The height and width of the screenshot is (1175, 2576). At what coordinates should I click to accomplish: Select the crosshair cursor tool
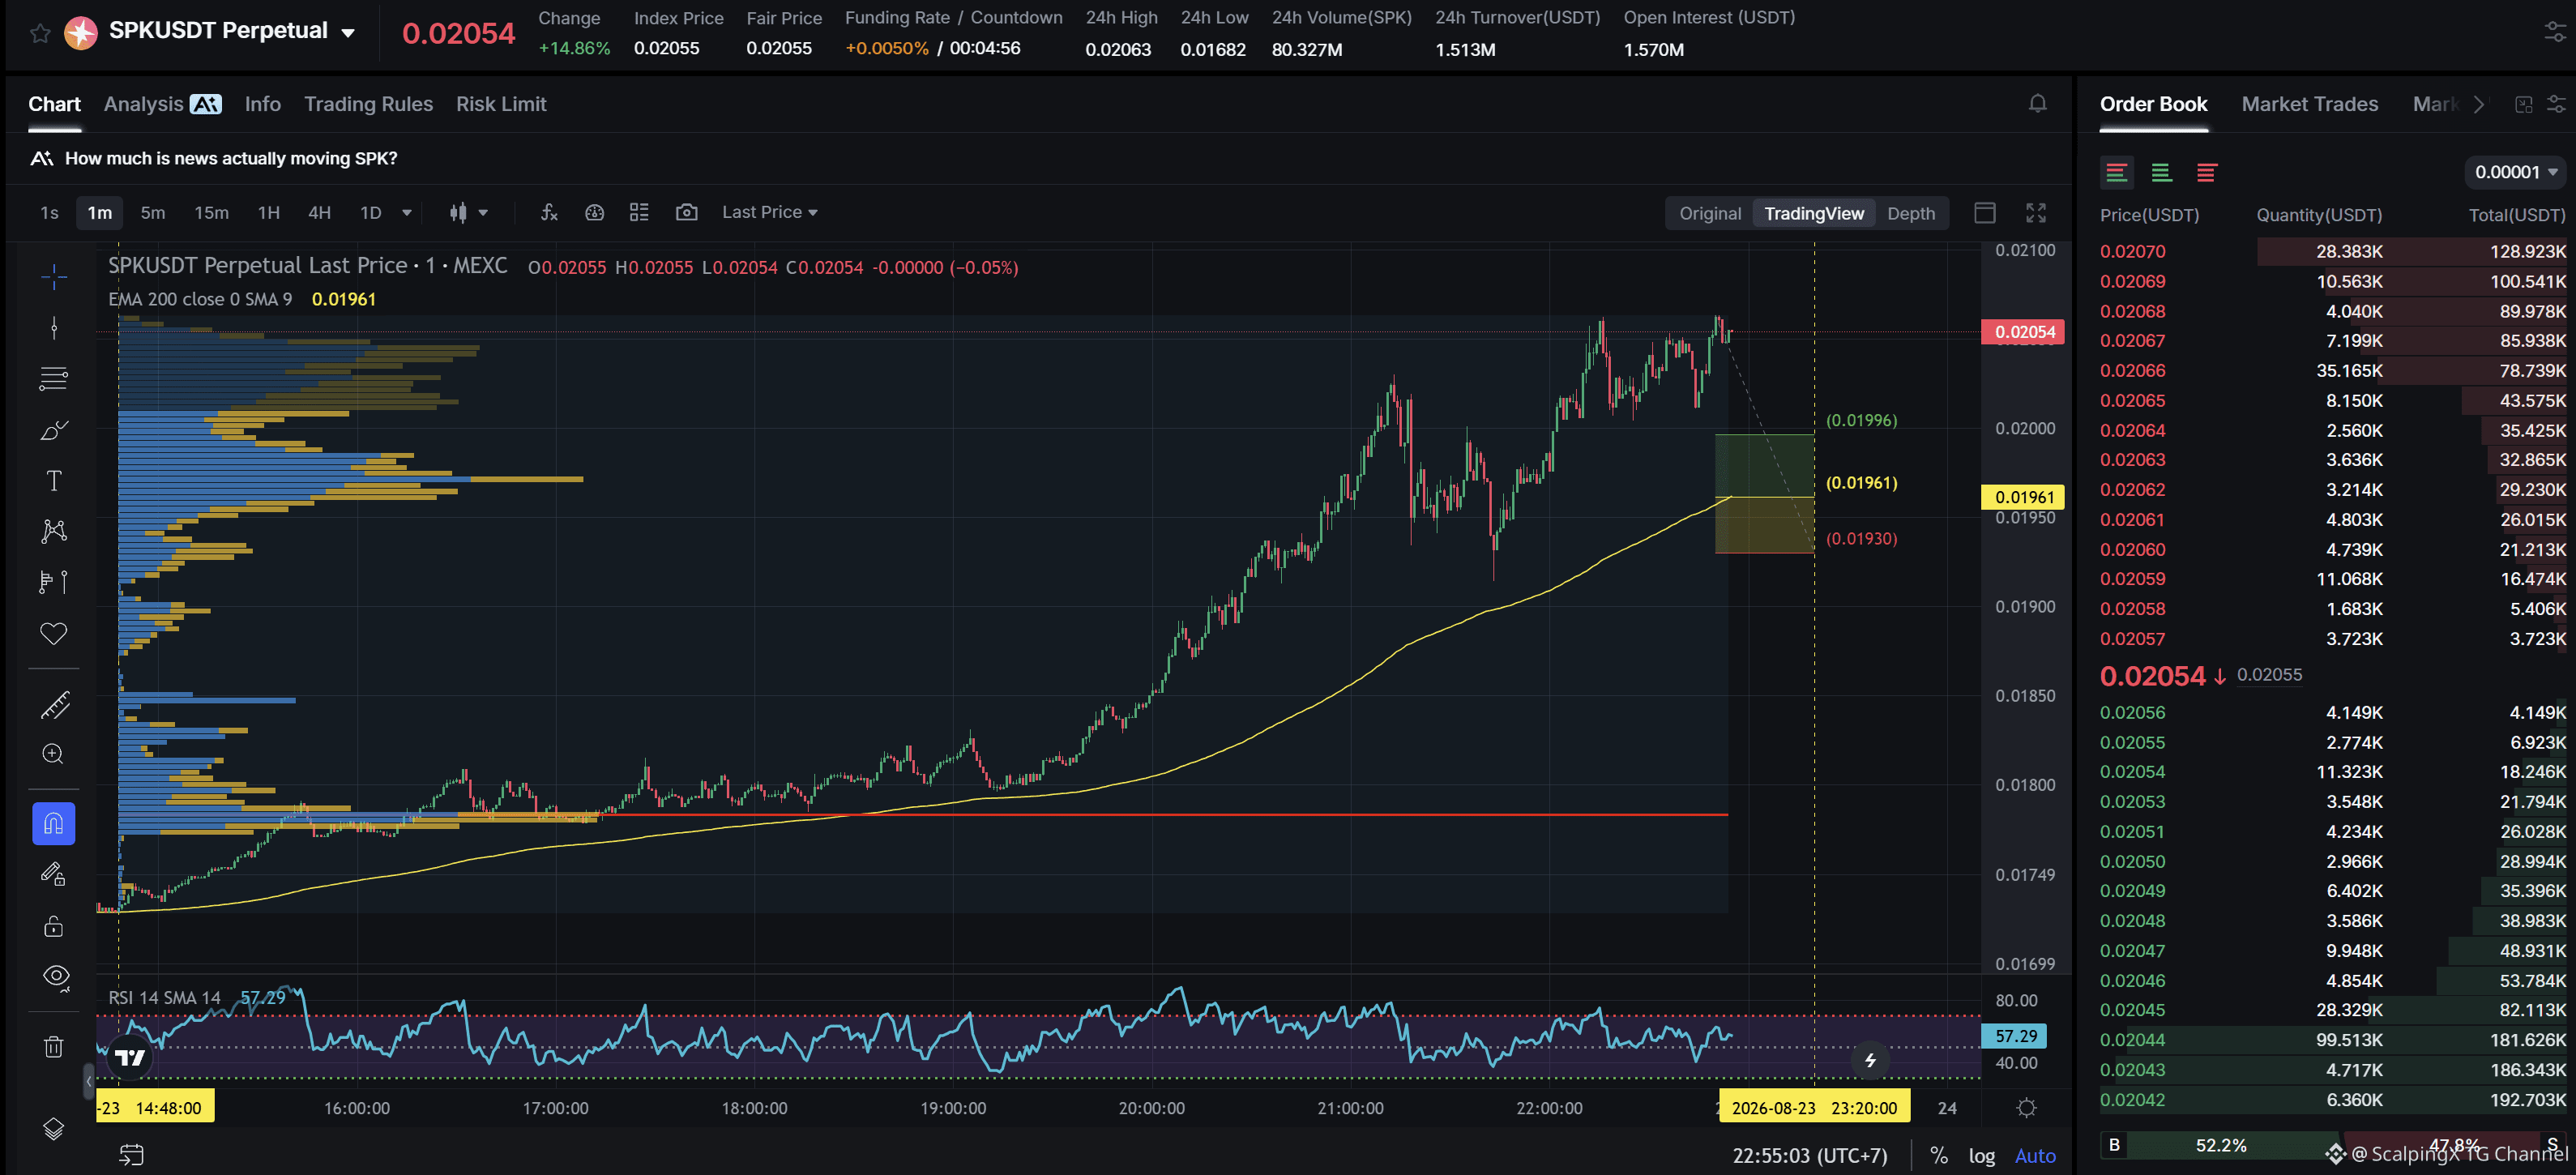(x=54, y=276)
